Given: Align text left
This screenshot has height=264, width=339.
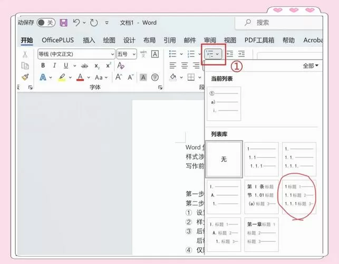Looking at the screenshot, I should pyautogui.click(x=173, y=65).
